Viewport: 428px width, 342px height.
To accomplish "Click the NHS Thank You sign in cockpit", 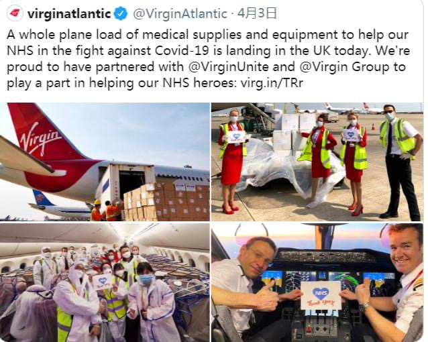I will (x=321, y=296).
